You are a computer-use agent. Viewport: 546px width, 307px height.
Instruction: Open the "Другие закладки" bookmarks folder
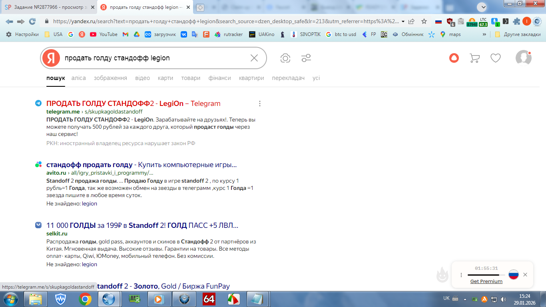tap(518, 34)
